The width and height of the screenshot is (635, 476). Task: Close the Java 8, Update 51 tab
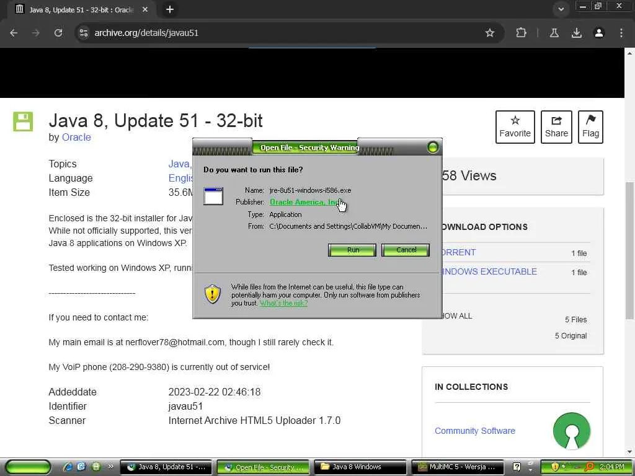(145, 9)
